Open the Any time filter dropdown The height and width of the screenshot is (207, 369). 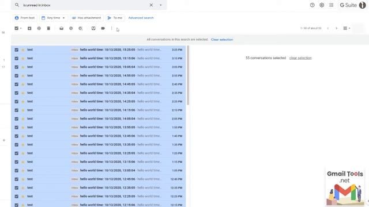click(53, 18)
